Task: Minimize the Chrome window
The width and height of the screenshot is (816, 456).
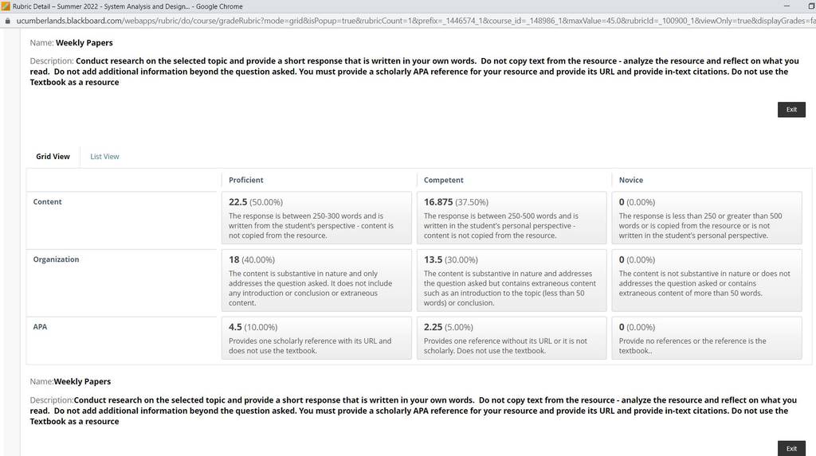Action: [787, 6]
